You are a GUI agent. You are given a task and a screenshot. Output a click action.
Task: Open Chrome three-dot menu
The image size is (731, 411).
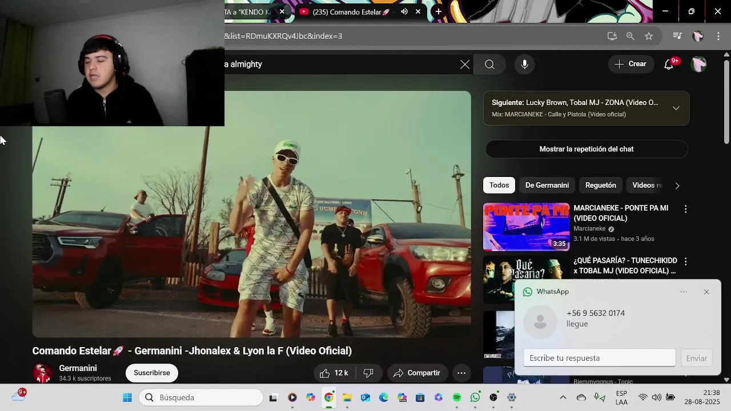[x=718, y=36]
